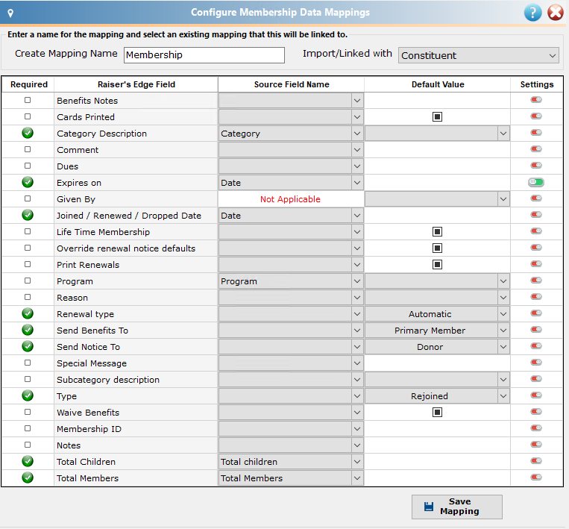Toggle Waive Benefits default value checkbox
The width and height of the screenshot is (569, 529).
coord(437,412)
